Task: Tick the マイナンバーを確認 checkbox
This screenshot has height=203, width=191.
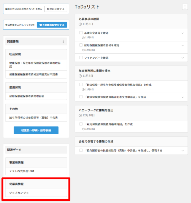Action: click(81, 58)
